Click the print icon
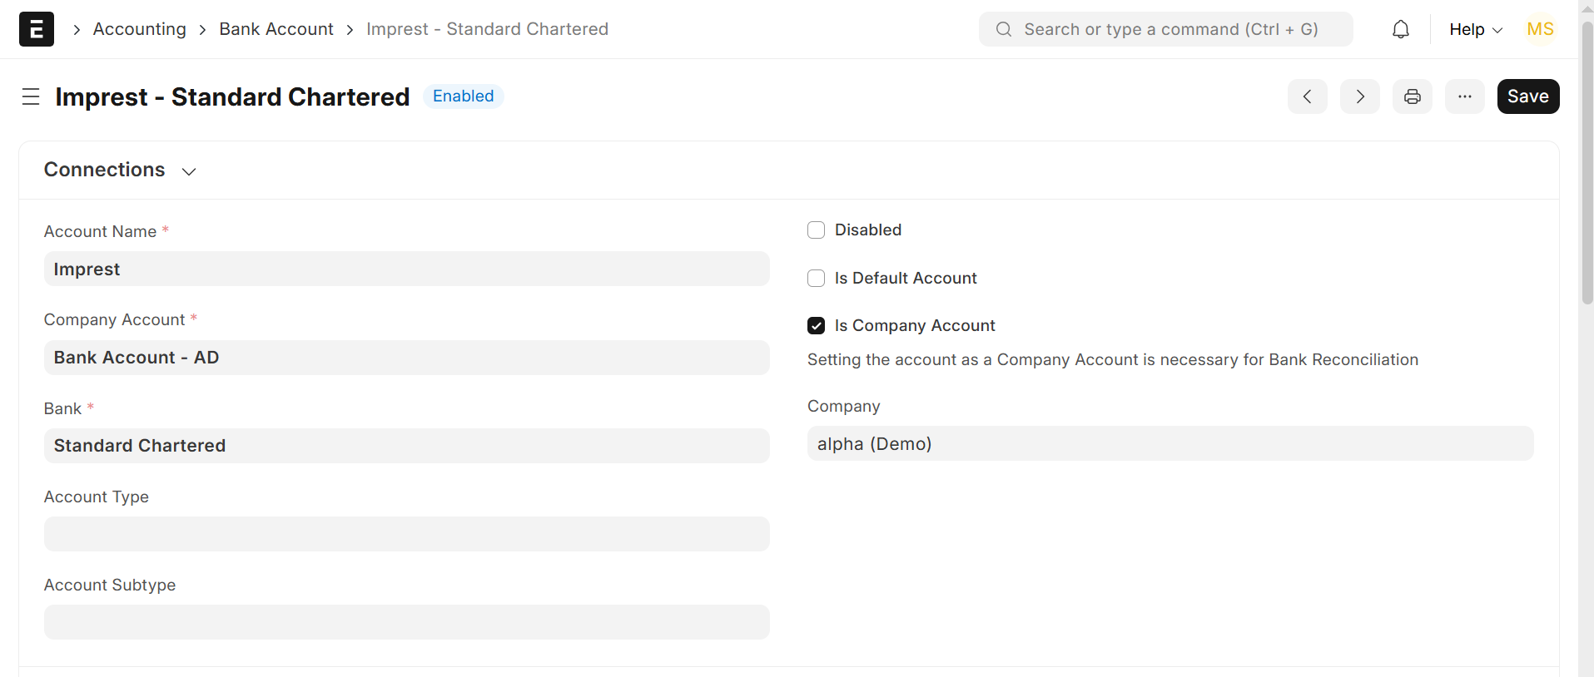The width and height of the screenshot is (1594, 677). click(x=1412, y=96)
